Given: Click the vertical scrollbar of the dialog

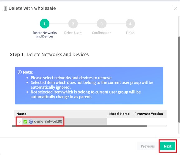Looking at the screenshot, I should (179, 80).
